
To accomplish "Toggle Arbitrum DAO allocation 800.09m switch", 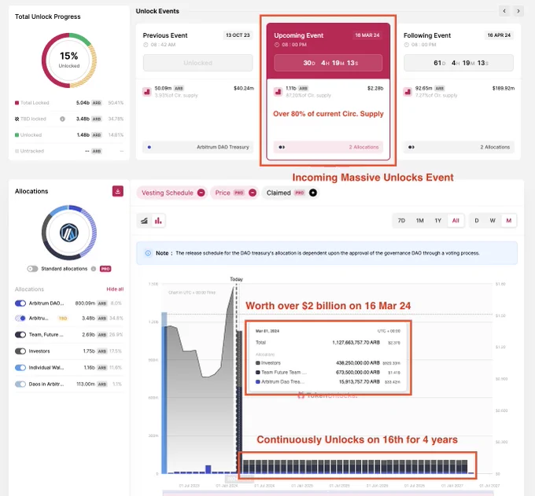I will (x=20, y=303).
